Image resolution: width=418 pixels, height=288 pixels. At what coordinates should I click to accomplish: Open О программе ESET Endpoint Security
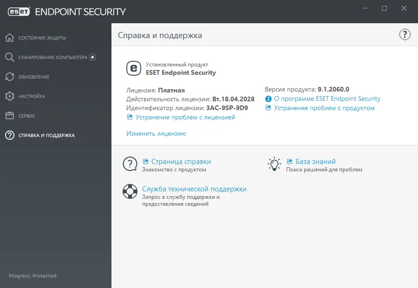click(x=327, y=99)
